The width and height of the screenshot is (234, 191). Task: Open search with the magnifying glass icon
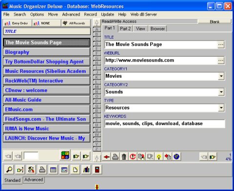click(9, 170)
